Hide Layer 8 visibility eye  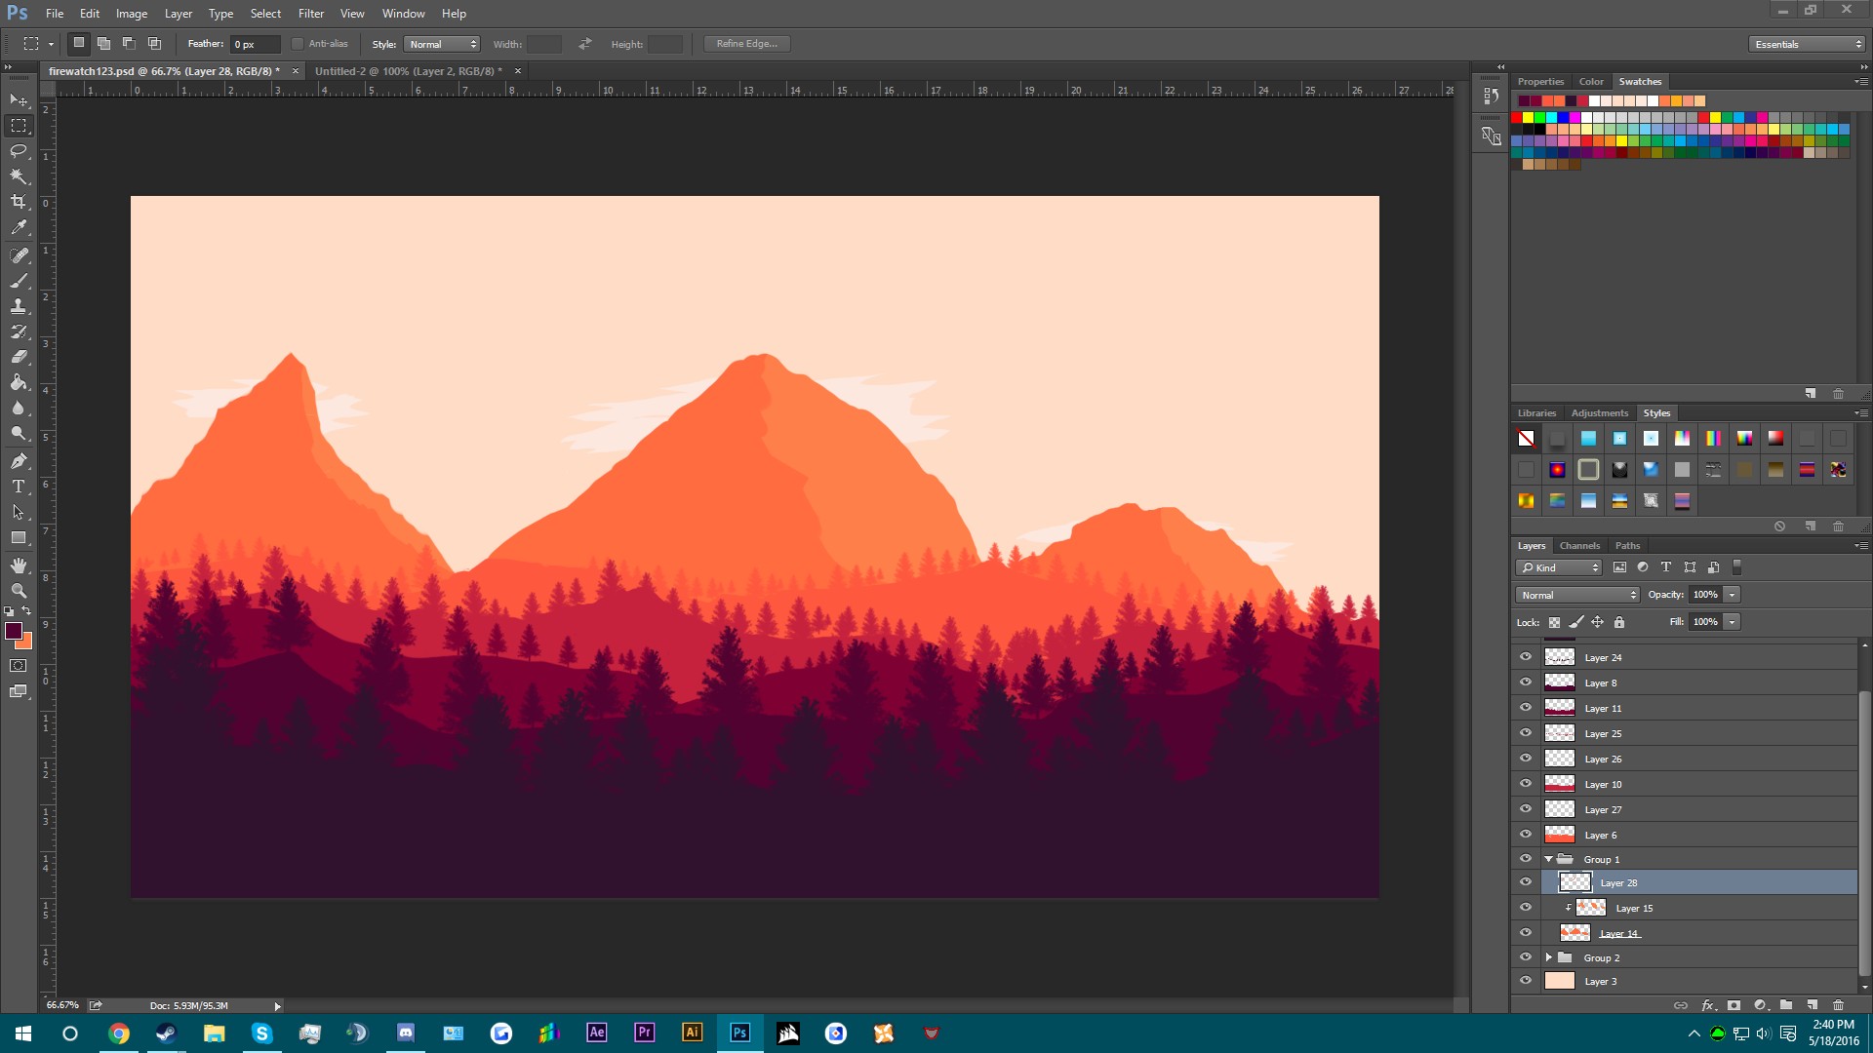(x=1526, y=682)
